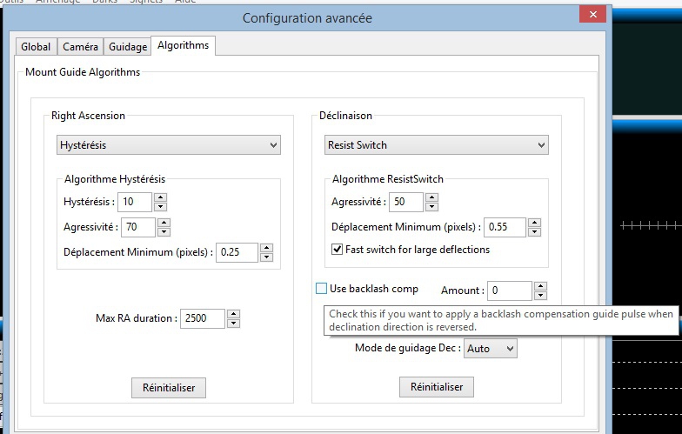
Task: Open the Mode de guidage Dec dropdown
Action: pyautogui.click(x=490, y=349)
